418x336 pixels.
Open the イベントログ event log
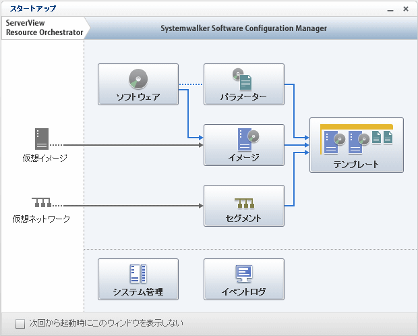[x=244, y=279]
